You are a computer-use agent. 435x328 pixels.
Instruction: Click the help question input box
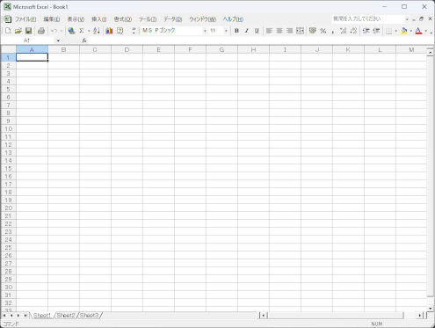tap(368, 19)
